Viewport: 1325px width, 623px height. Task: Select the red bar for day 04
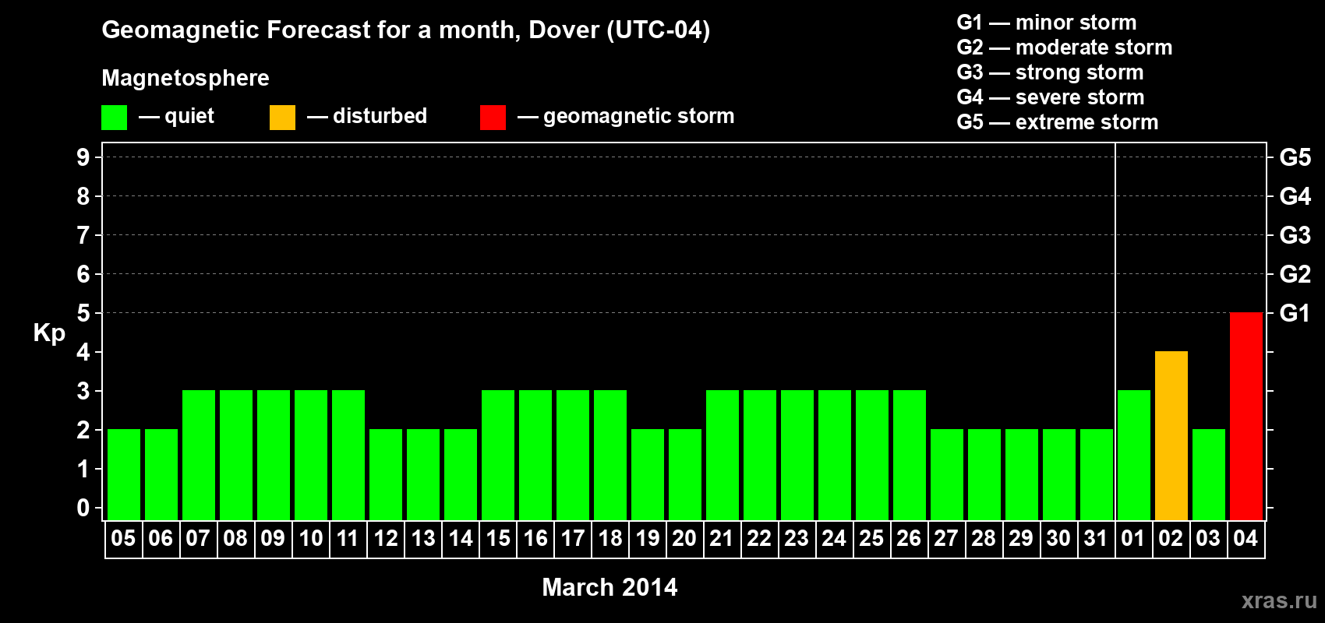[1245, 416]
